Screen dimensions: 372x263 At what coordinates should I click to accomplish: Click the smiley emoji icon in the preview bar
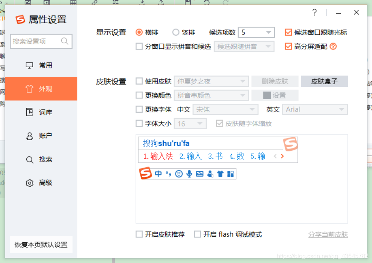tap(179, 174)
